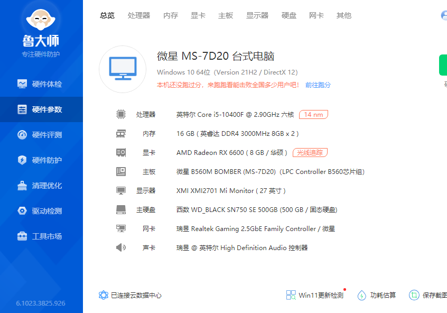Image resolution: width=447 pixels, height=313 pixels.
Task: Click the 14 nm badge
Action: coord(313,114)
